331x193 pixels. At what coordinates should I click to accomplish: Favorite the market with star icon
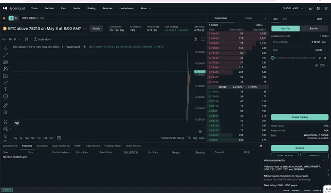(4, 18)
